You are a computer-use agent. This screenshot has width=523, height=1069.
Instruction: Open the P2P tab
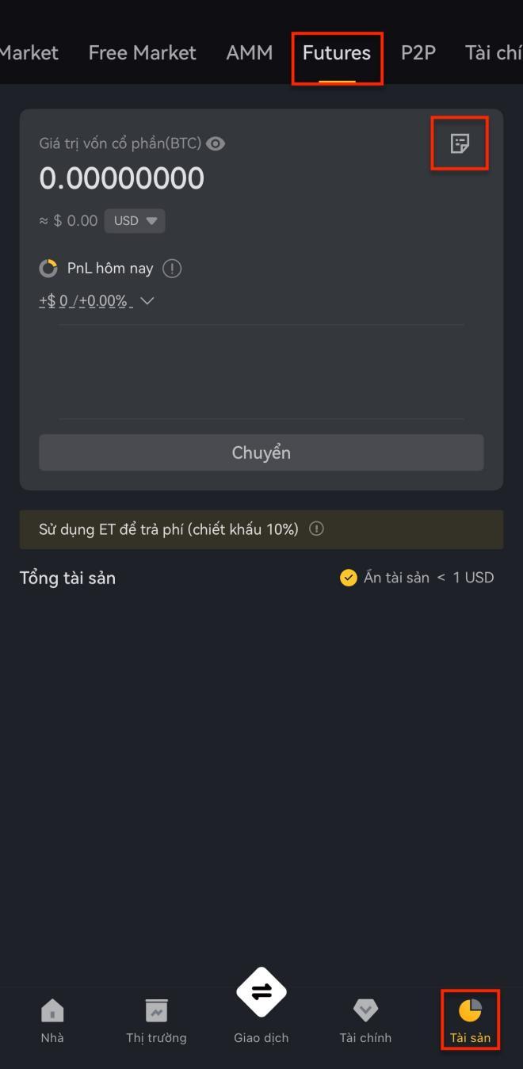point(418,53)
